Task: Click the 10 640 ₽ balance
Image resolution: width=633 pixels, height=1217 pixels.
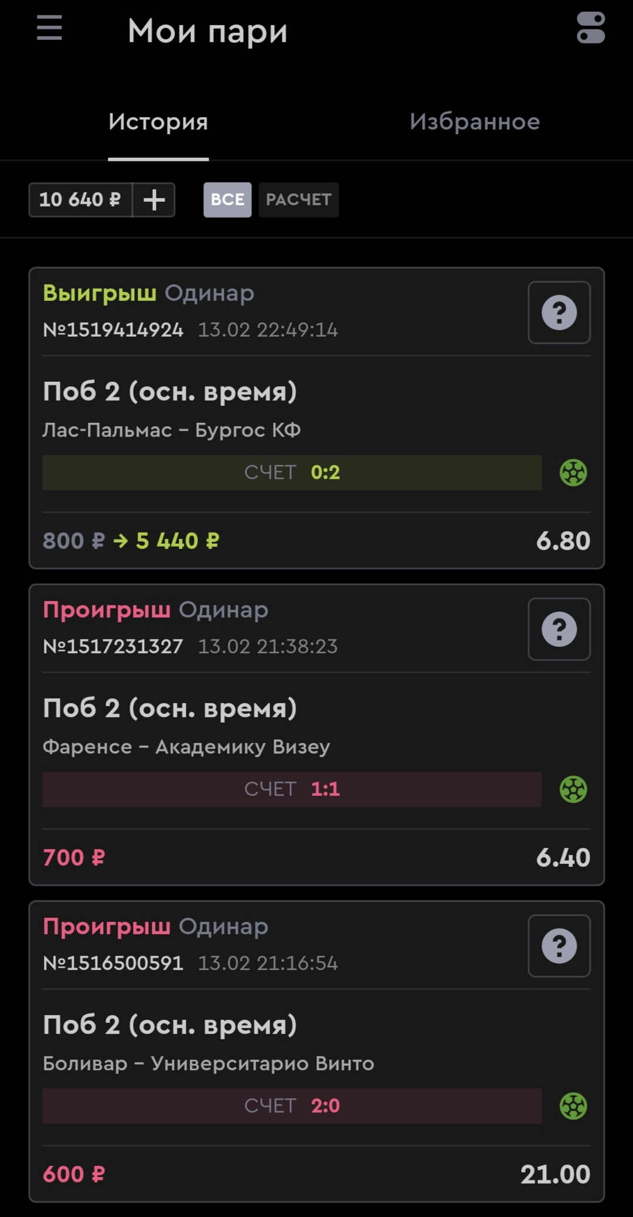Action: tap(80, 200)
